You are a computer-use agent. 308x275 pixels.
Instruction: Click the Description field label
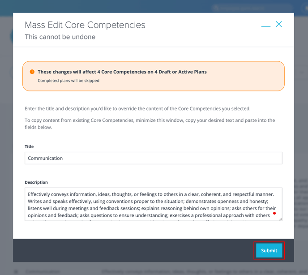(36, 182)
